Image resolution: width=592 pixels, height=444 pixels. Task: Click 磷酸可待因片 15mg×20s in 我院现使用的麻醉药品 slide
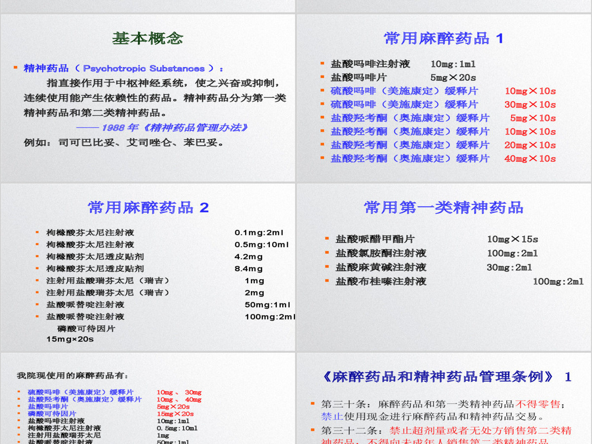(x=111, y=414)
